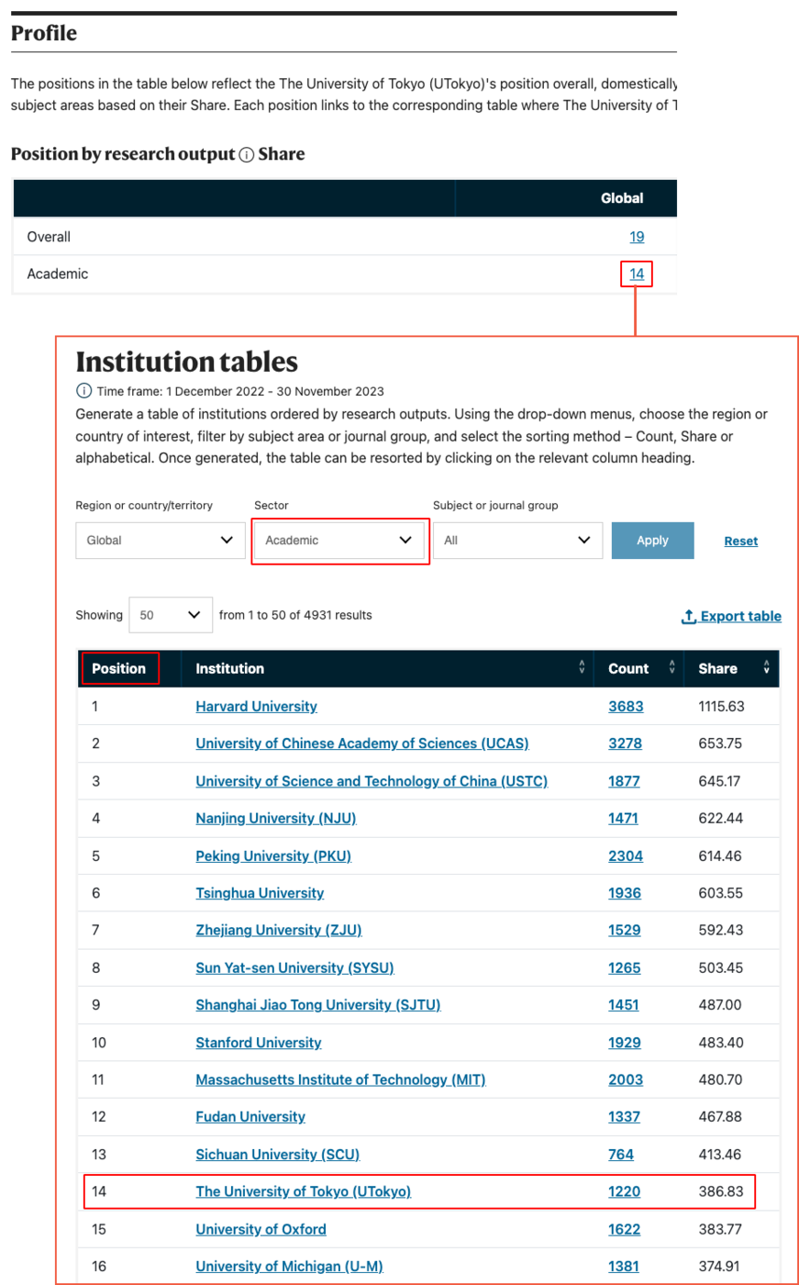
Task: Click UTokyo share value 386.83
Action: pos(719,1191)
